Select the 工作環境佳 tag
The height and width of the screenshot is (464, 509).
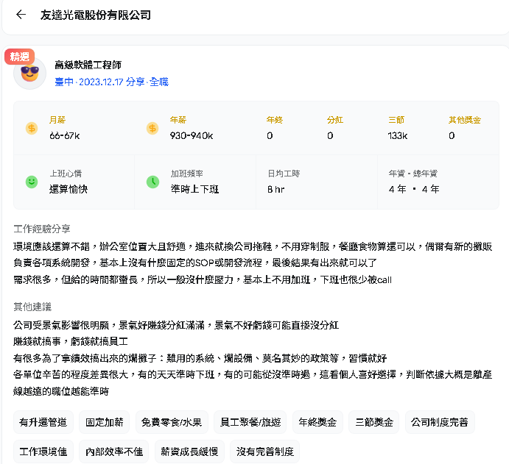point(43,451)
